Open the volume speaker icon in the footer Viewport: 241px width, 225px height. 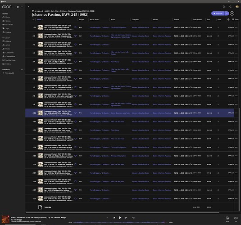tap(236, 218)
